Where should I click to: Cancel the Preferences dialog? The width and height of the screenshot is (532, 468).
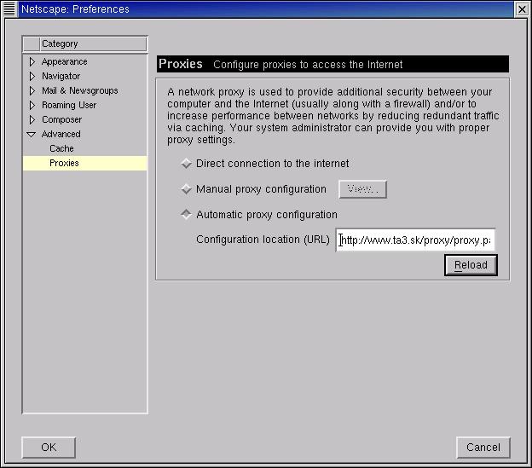(483, 448)
